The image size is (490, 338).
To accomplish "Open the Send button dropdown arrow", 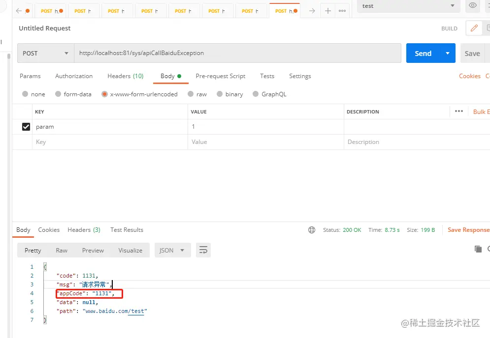I will tap(448, 54).
